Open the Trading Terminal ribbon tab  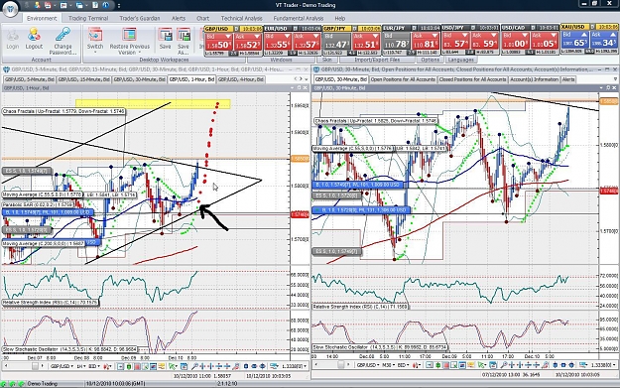point(88,18)
